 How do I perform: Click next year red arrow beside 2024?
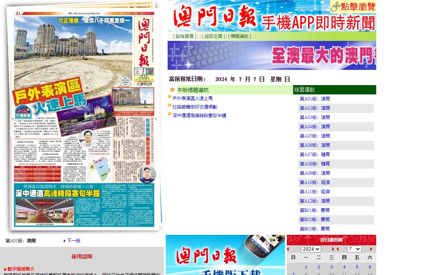[334, 249]
